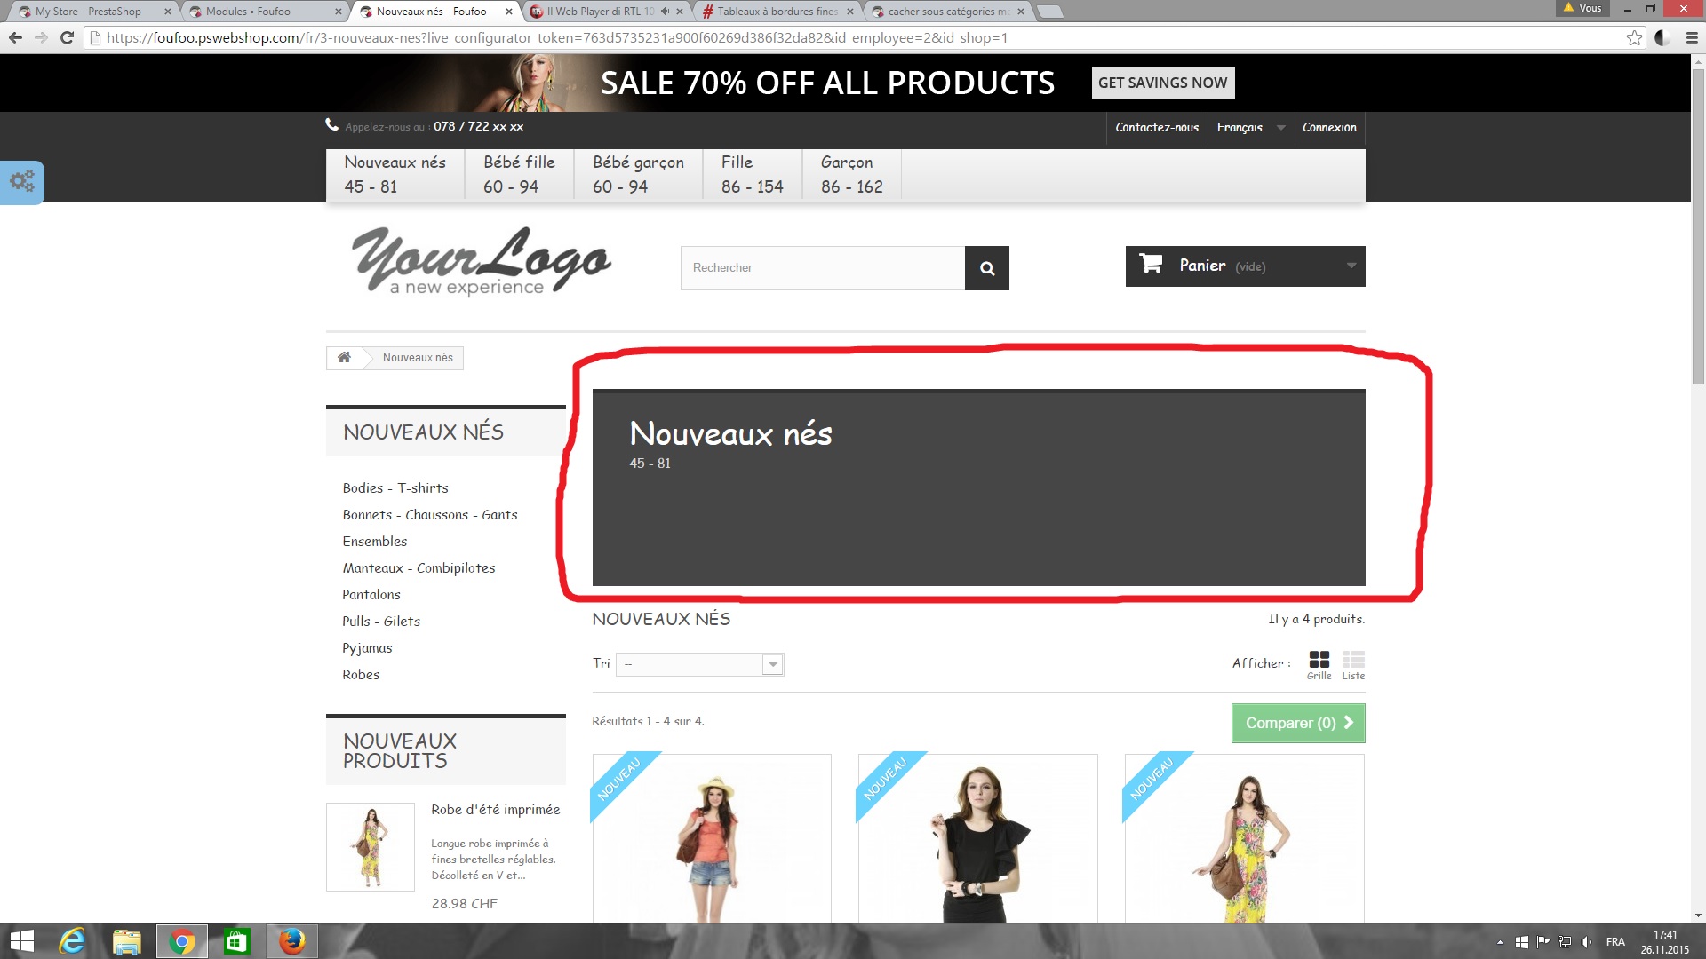Viewport: 1706px width, 959px height.
Task: Open the taskbar clock showing 17:41
Action: (1664, 942)
